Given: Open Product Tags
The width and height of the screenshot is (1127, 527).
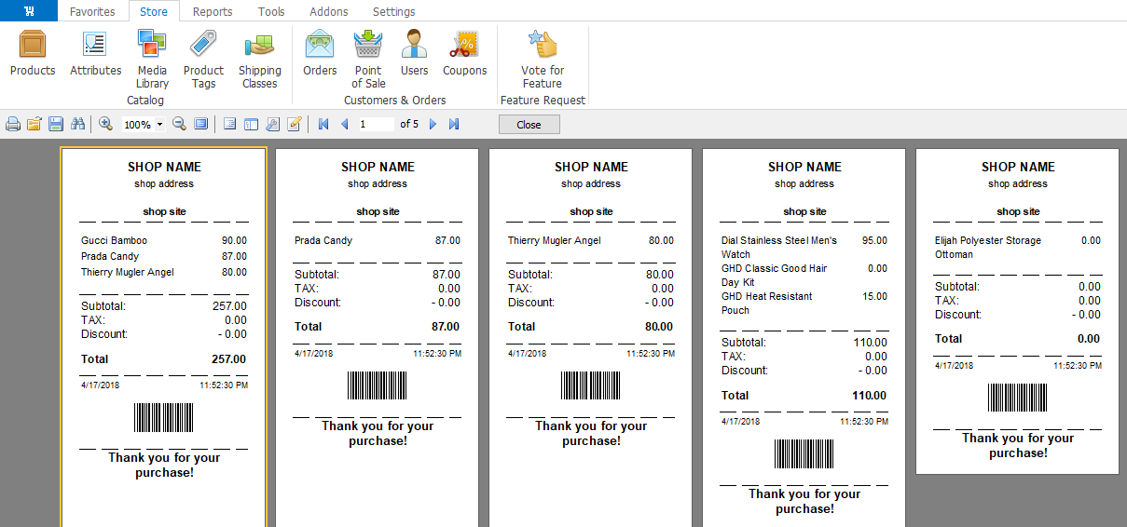Looking at the screenshot, I should coord(203,60).
